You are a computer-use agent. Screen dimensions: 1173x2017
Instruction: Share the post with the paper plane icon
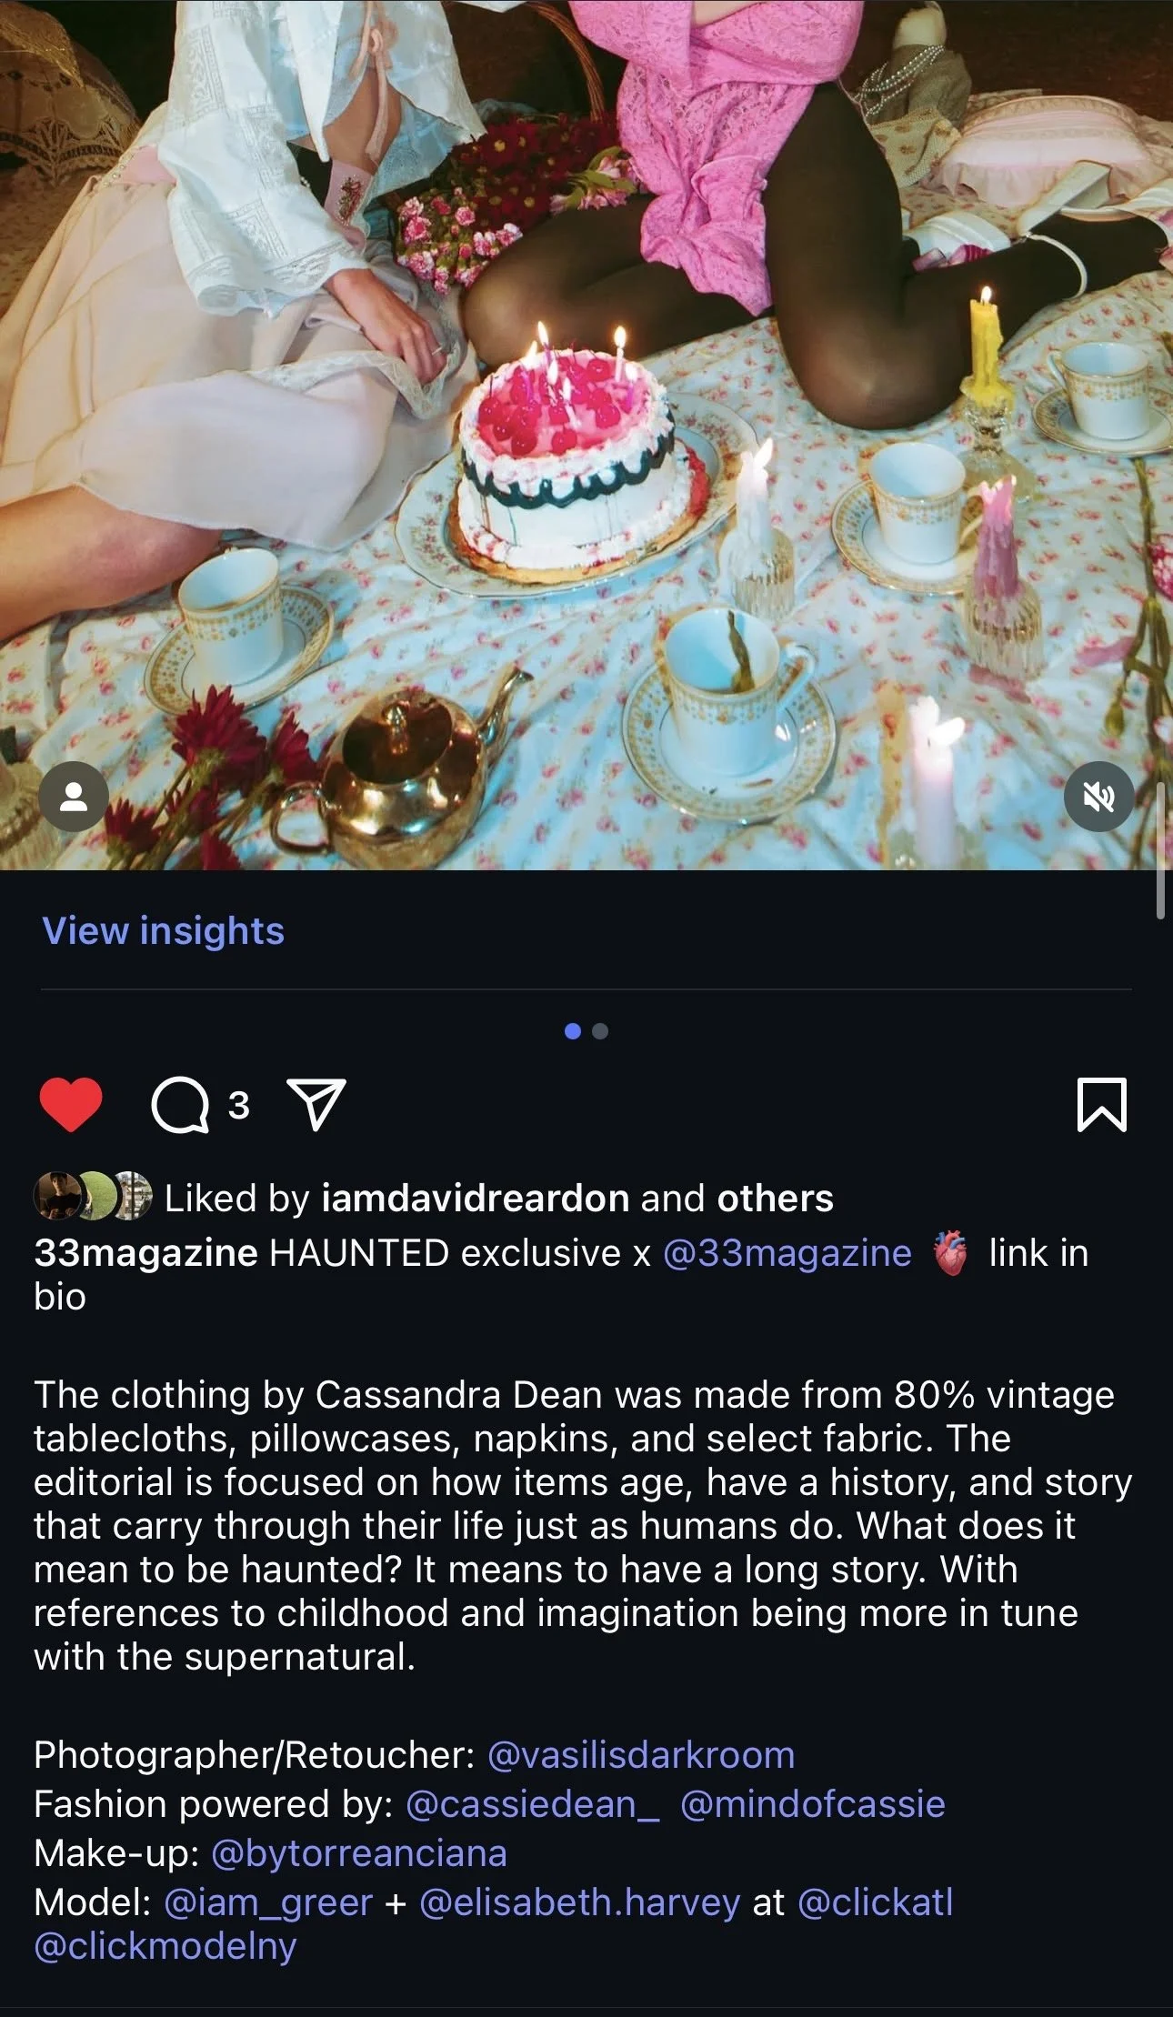[x=316, y=1105]
